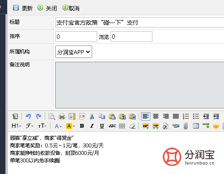
Task: Undo the last edit
Action: pyautogui.click(x=28, y=116)
